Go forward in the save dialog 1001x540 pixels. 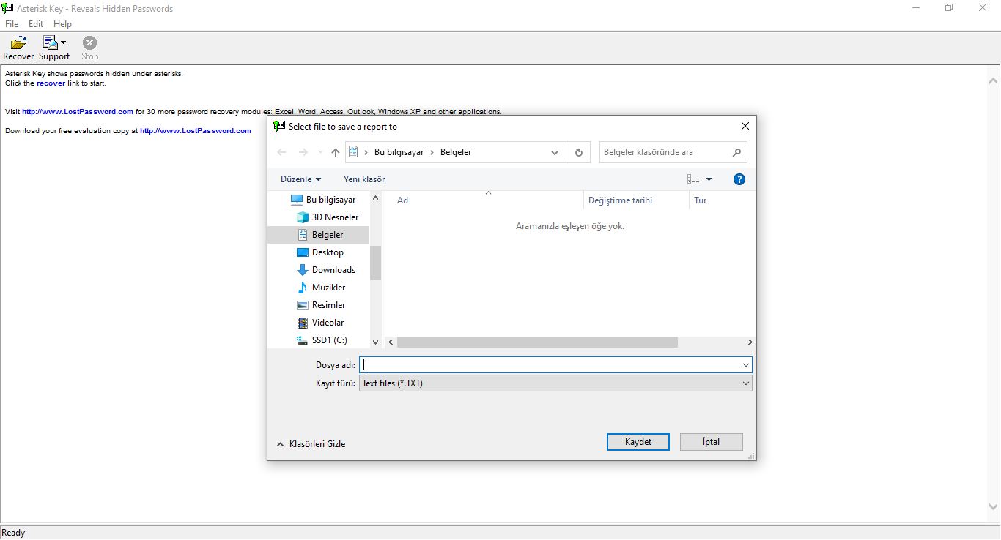tap(303, 152)
